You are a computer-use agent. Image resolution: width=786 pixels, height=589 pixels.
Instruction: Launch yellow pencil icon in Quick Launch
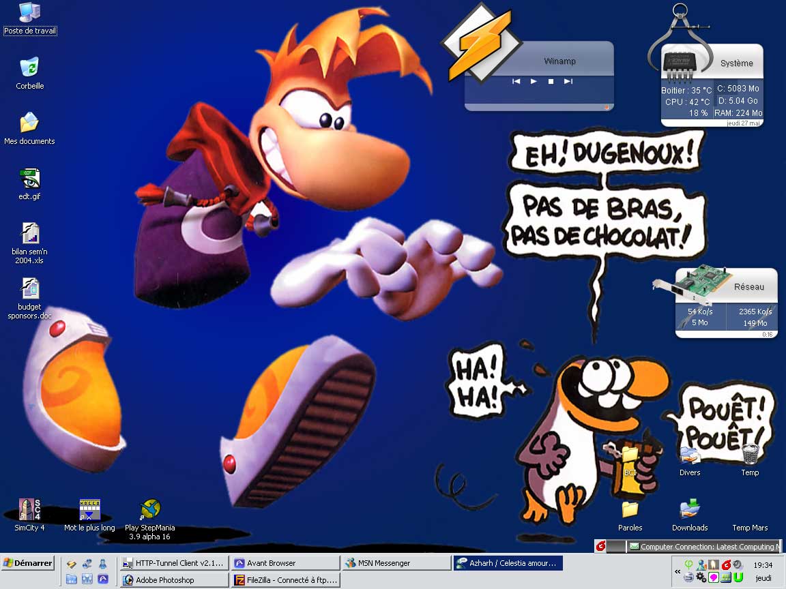(x=71, y=564)
